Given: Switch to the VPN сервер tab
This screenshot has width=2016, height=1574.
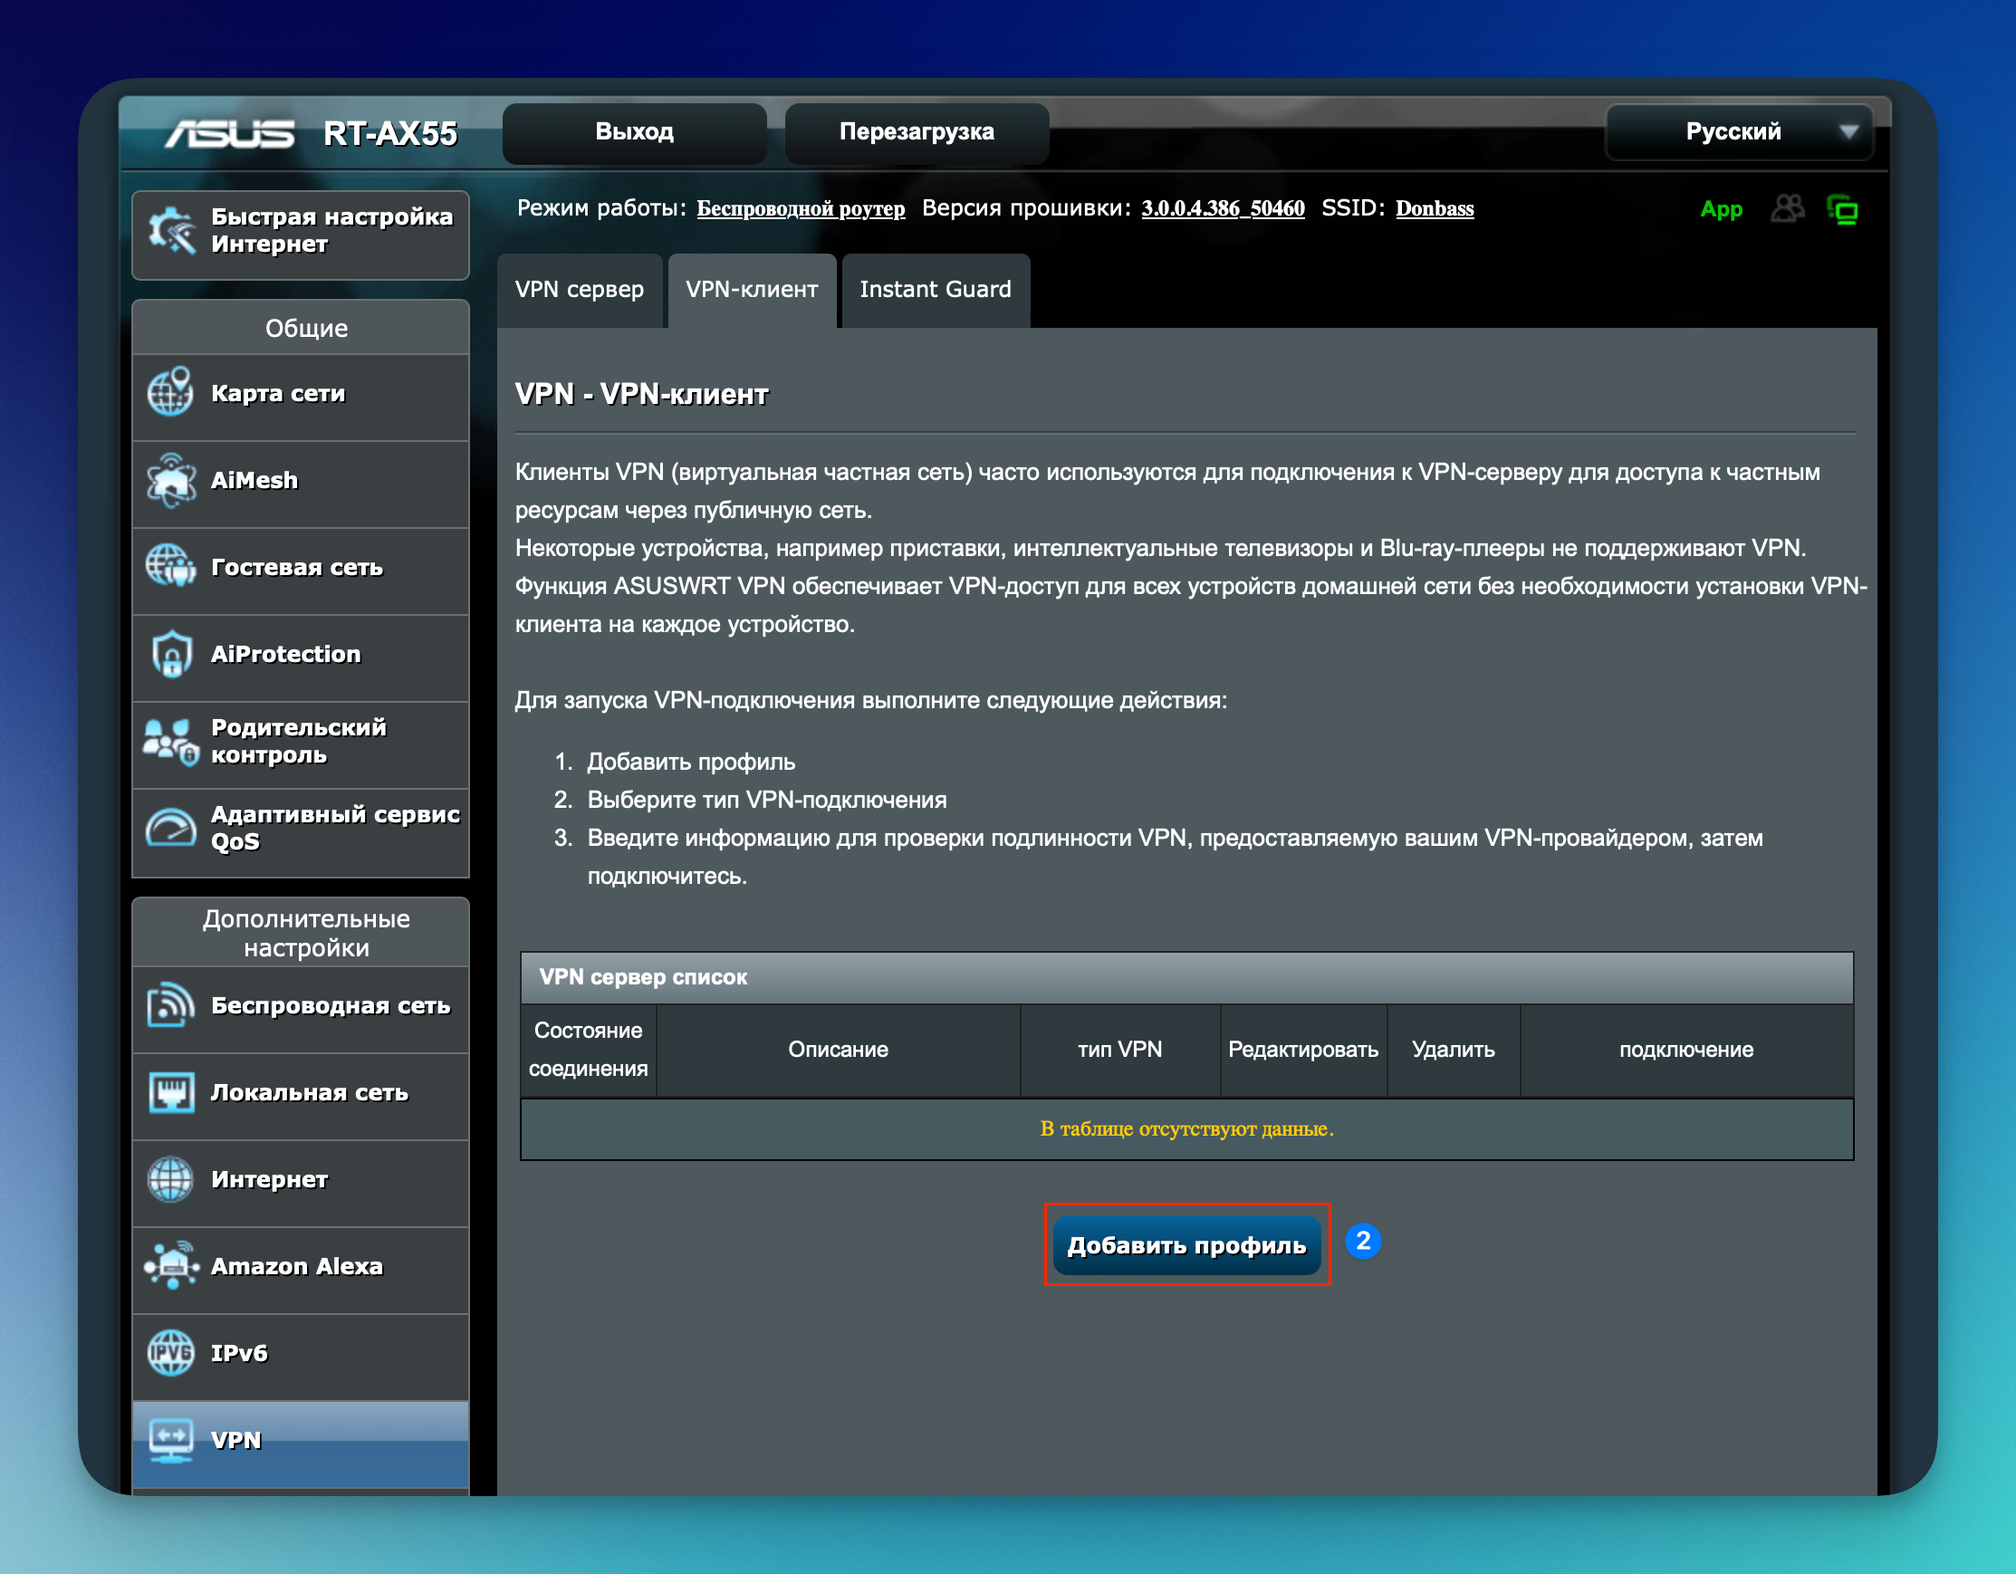Looking at the screenshot, I should pos(579,290).
